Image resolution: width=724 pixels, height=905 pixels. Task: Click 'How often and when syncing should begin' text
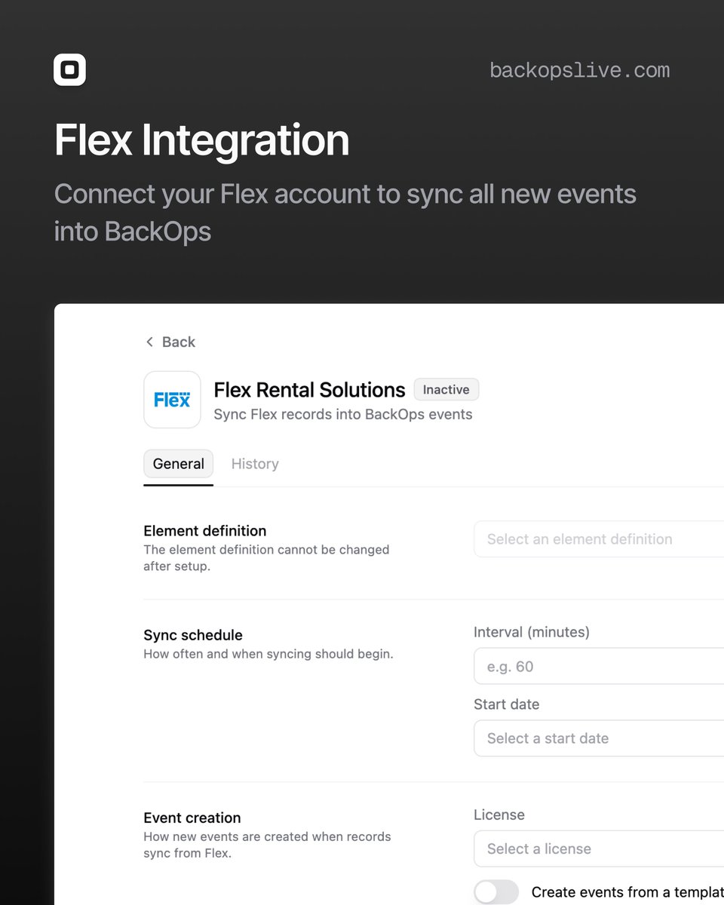click(268, 654)
